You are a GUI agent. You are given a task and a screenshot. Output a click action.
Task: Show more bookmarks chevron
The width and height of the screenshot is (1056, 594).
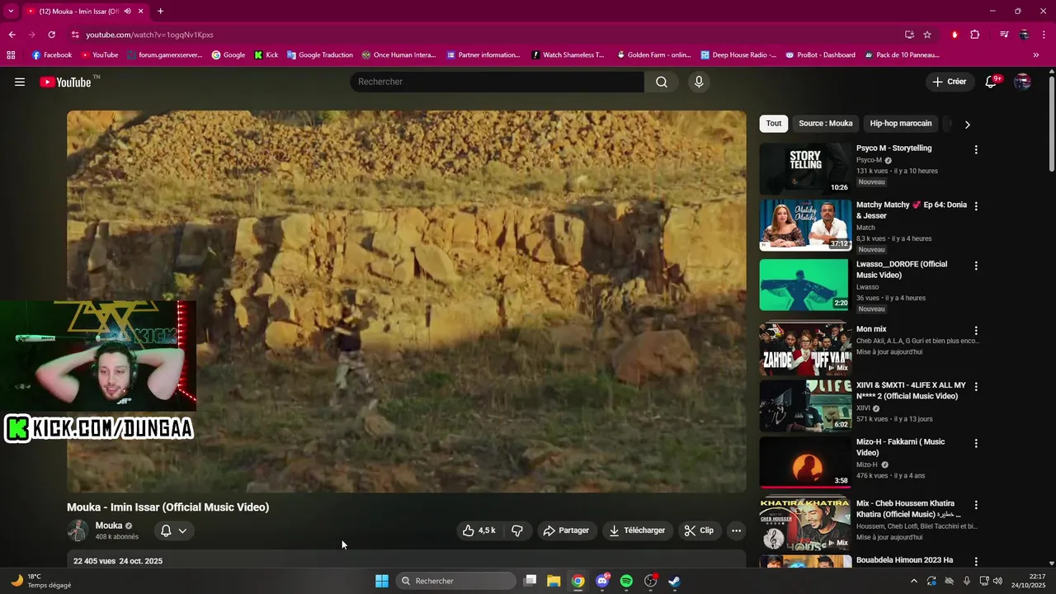click(x=1036, y=55)
